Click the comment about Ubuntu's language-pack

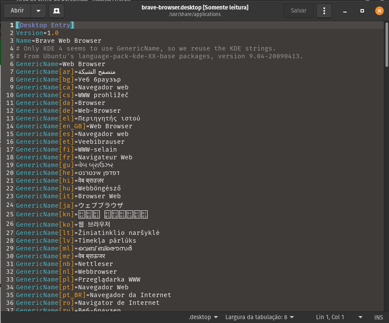coord(159,56)
